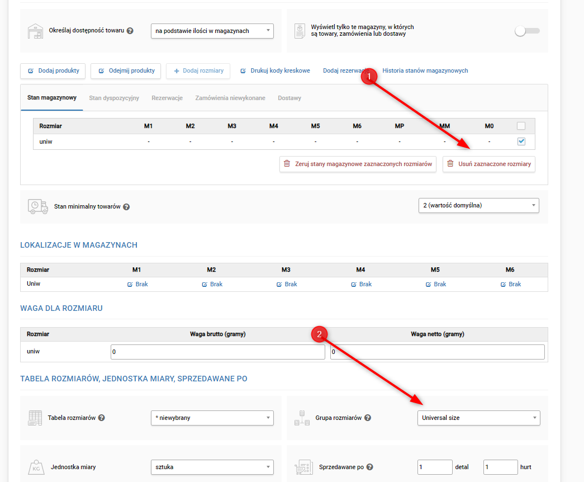Click help icon next to Stan minimalny towarów
Screen dimensions: 584x482
point(126,207)
